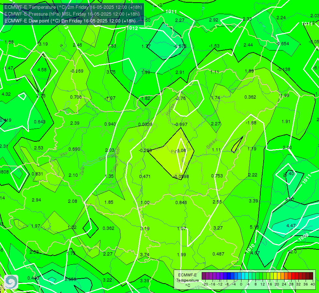Click the swirl logo icon at bottom-left
This screenshot has height=293, width=319.
coord(11,282)
